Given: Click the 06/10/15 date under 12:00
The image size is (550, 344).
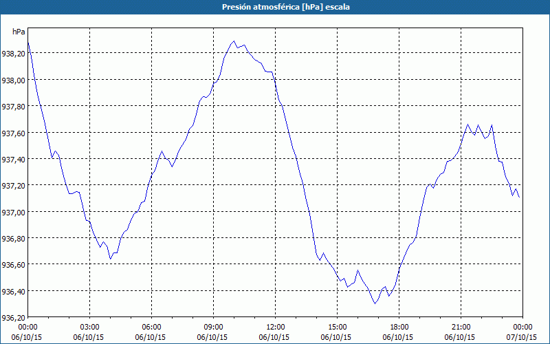Looking at the screenshot, I should [274, 337].
